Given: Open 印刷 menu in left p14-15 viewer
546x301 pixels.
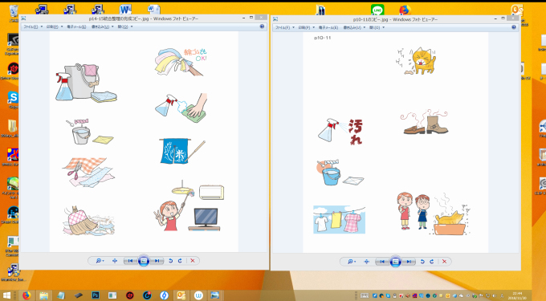Looking at the screenshot, I should click(x=54, y=26).
